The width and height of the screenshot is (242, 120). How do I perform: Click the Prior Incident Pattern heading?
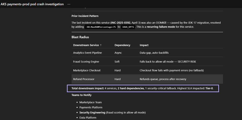tap(85, 16)
